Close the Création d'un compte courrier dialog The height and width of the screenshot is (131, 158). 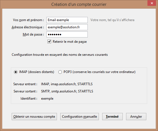(x=152, y=3)
